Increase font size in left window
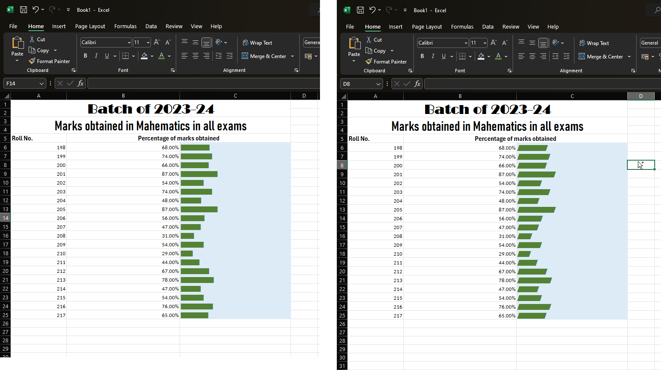661x370 pixels. [157, 42]
